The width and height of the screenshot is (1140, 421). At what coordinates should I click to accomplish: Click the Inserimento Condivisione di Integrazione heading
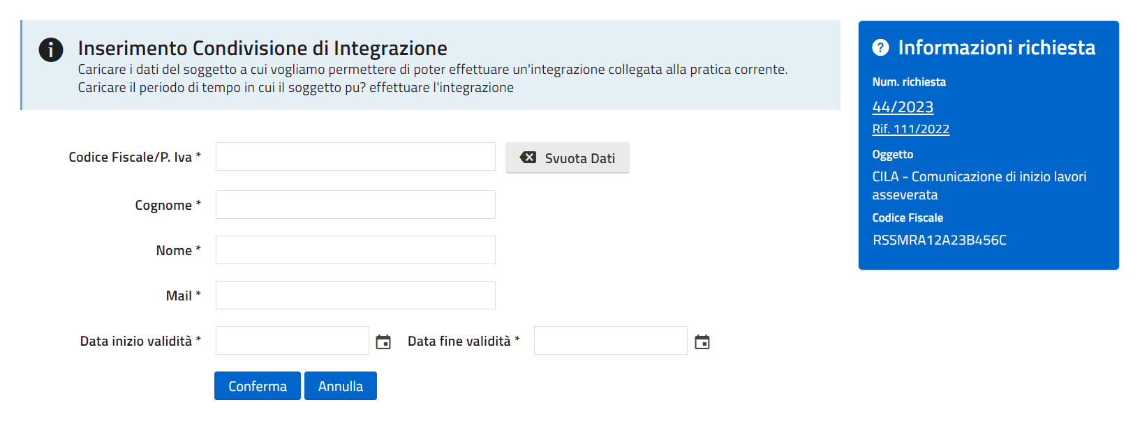point(262,48)
